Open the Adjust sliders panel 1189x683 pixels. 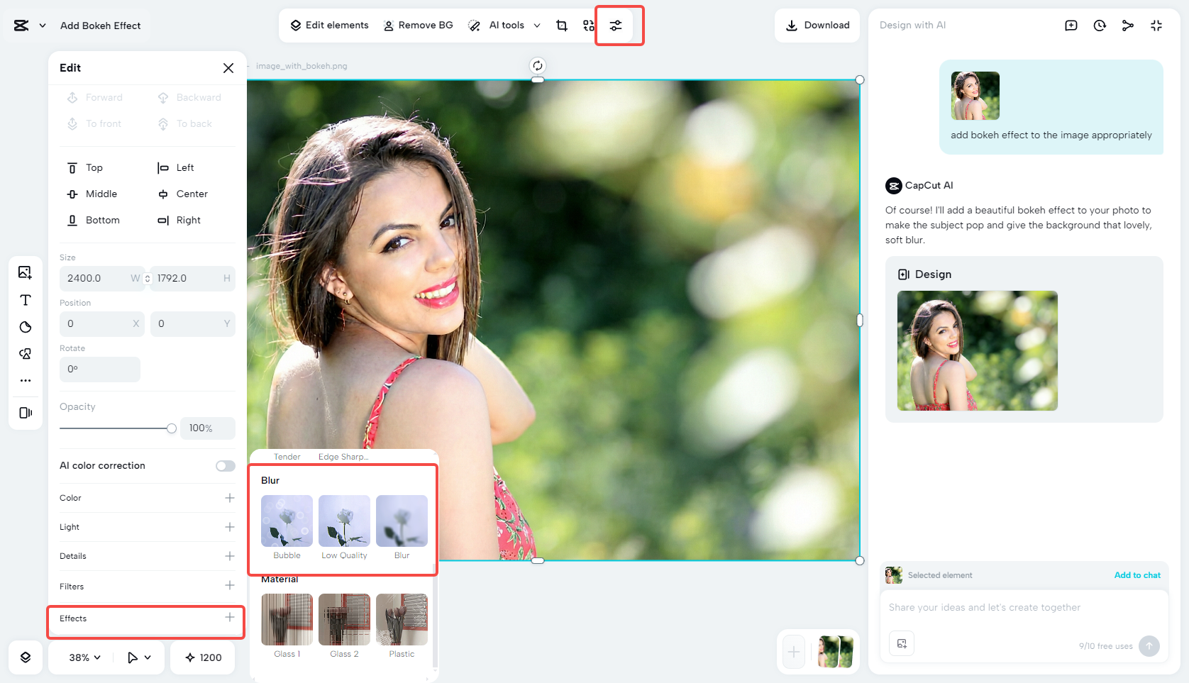615,25
